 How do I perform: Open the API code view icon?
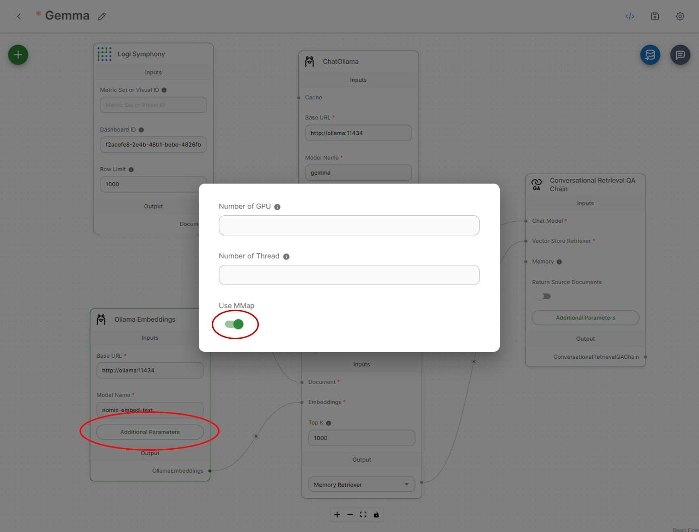pos(630,16)
